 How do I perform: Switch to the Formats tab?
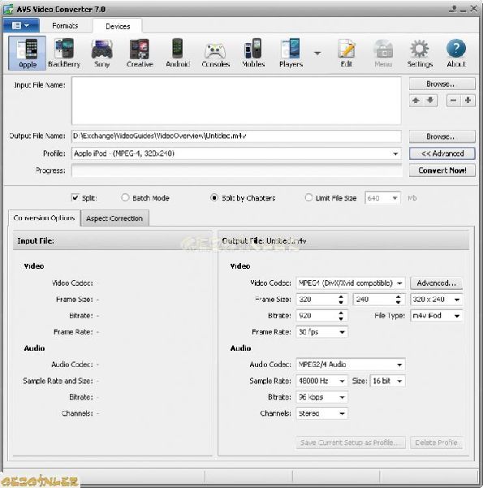point(65,25)
